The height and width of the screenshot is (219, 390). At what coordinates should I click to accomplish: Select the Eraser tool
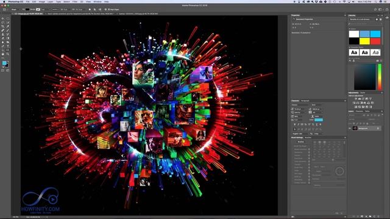2,38
